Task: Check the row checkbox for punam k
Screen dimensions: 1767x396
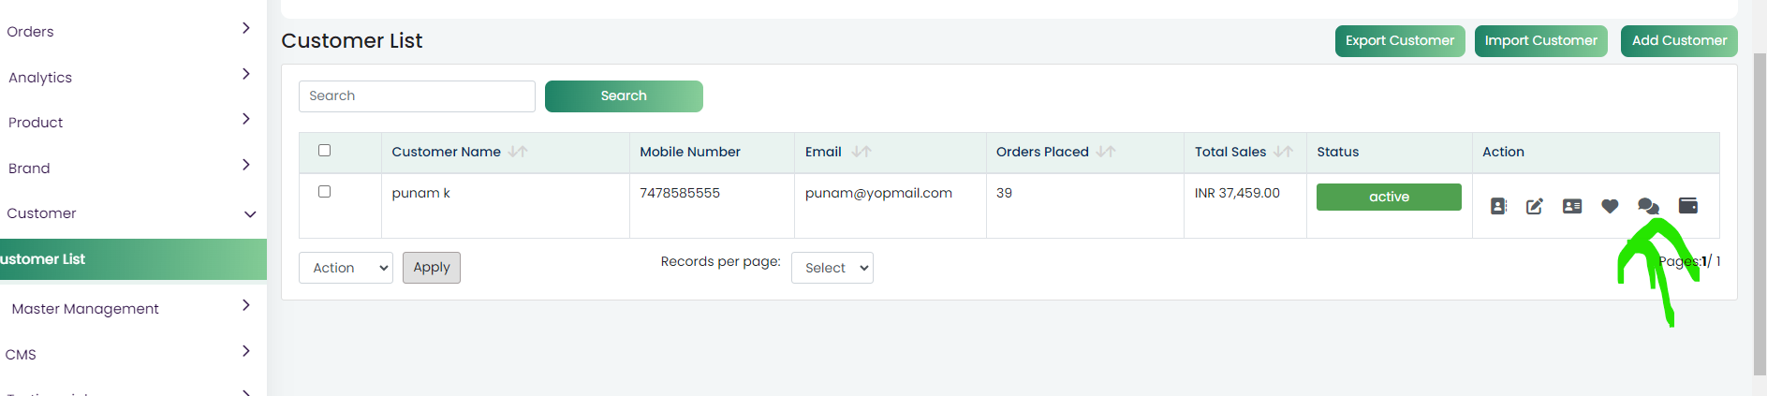Action: 325,191
